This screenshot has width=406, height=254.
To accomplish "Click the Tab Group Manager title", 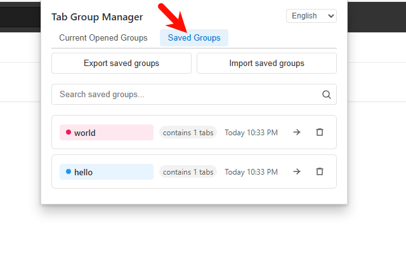I will click(x=97, y=17).
